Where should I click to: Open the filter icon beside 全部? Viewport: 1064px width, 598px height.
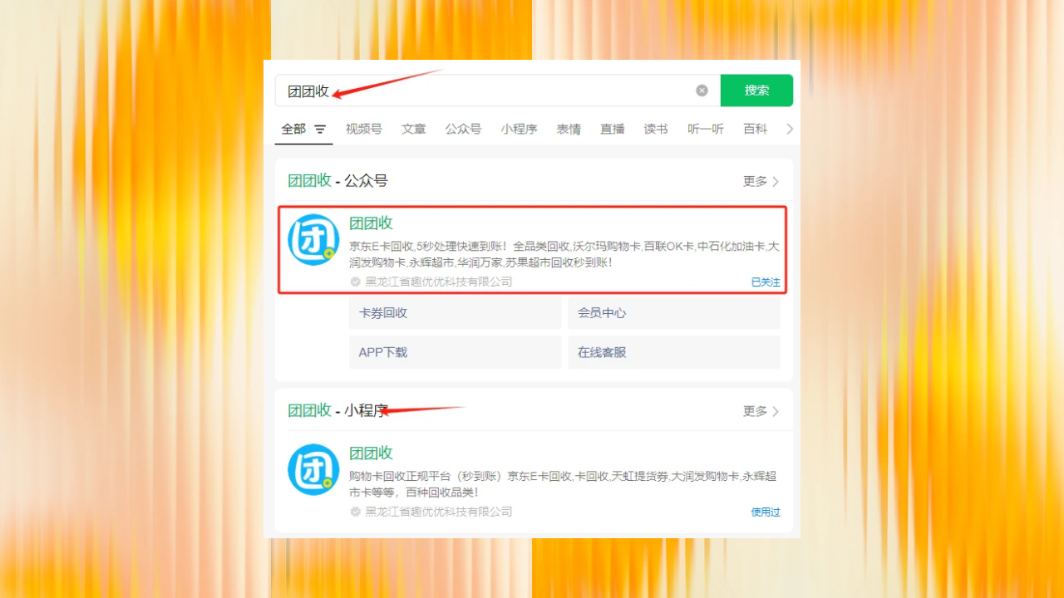point(320,130)
